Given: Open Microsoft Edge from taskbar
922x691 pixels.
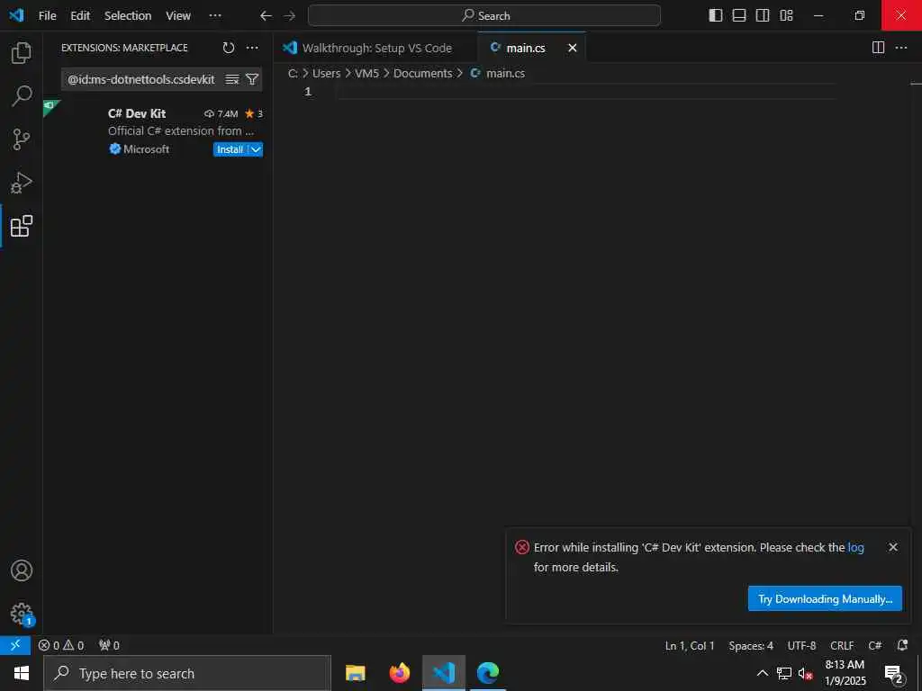Looking at the screenshot, I should point(488,673).
